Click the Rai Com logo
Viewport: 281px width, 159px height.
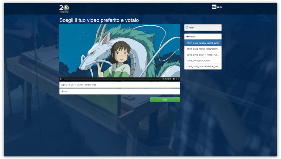coord(217,7)
